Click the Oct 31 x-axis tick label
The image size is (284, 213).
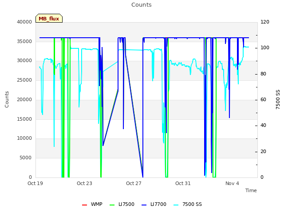coord(183,183)
